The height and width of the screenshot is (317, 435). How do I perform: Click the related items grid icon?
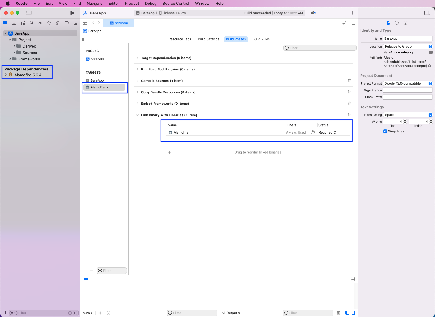pyautogui.click(x=85, y=23)
